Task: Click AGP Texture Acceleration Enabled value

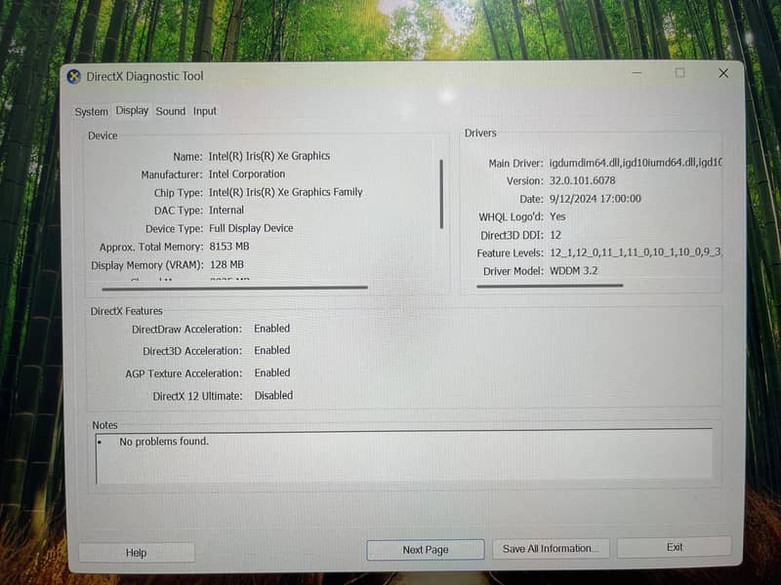Action: 272,372
